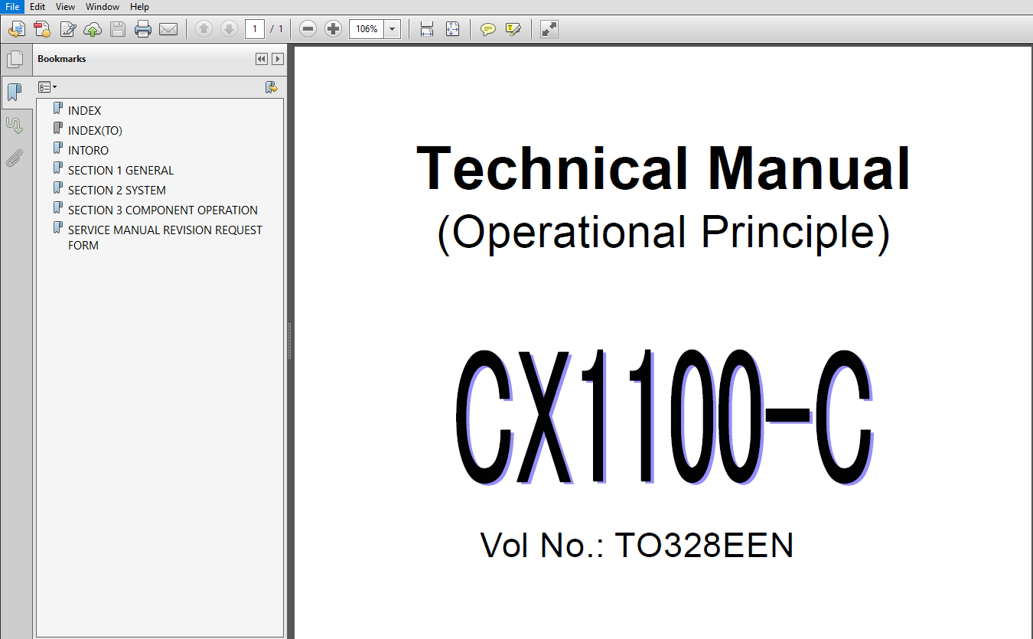Go to previous page with up arrow

(204, 29)
